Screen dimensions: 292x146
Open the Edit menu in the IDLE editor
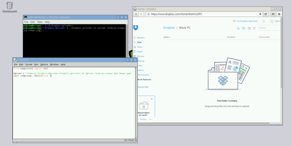pos(21,65)
